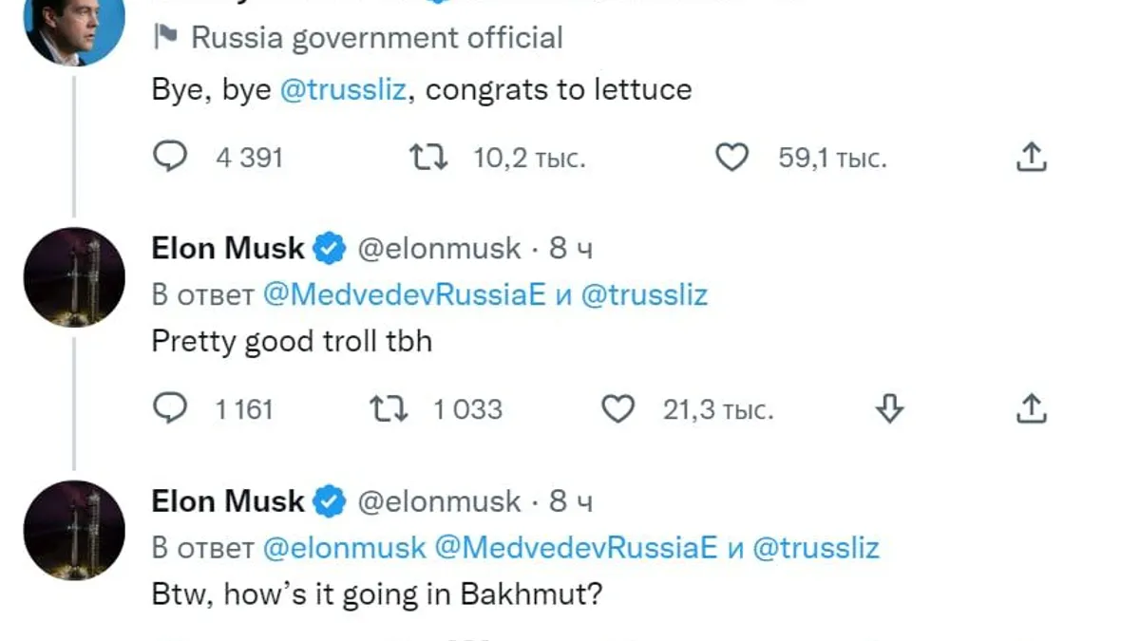Reply to 'Pretty good troll tbh' tweet
1140x641 pixels.
pyautogui.click(x=169, y=408)
